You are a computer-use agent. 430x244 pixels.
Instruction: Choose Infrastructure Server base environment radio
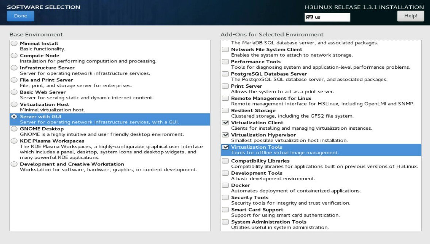[x=14, y=68]
